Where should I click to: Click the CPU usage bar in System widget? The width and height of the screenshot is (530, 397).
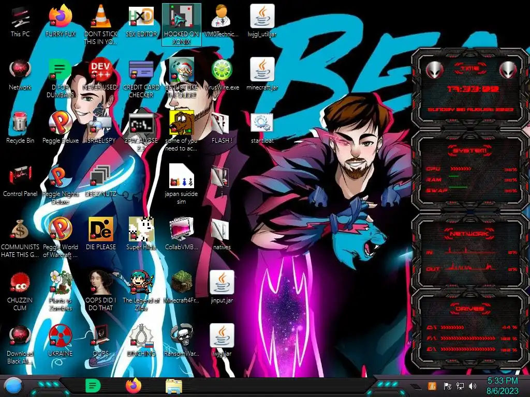point(461,169)
